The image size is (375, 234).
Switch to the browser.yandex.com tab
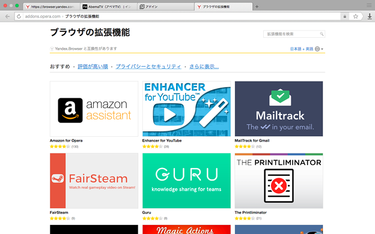(x=52, y=7)
